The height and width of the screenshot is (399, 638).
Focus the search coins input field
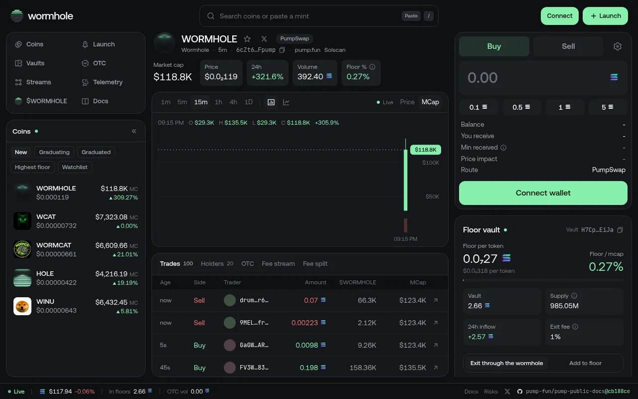tap(319, 16)
